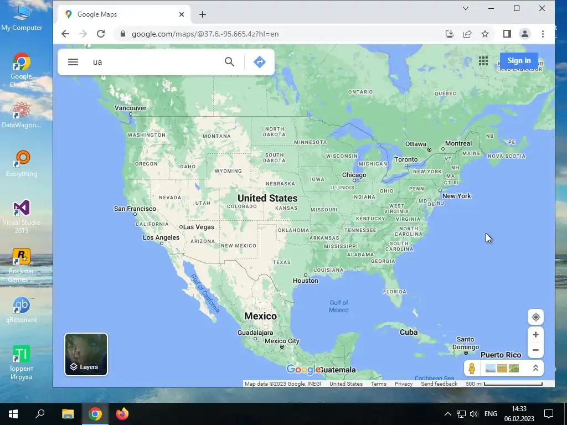Open Directions with the blue arrow icon
The image size is (567, 425).
pyautogui.click(x=259, y=62)
